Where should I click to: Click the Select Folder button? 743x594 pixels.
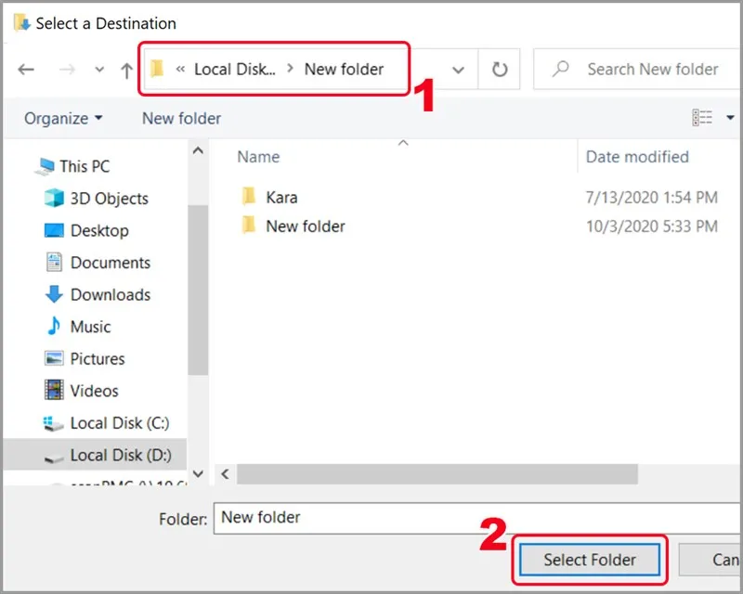(589, 560)
